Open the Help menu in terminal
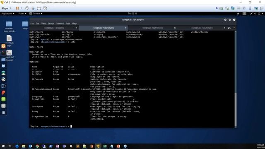265x149 pixels. click(75, 24)
